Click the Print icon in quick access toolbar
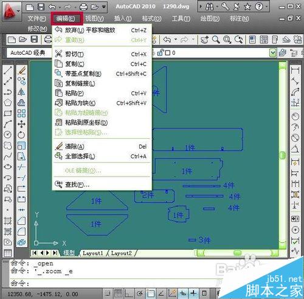The image size is (304, 299). click(x=83, y=7)
